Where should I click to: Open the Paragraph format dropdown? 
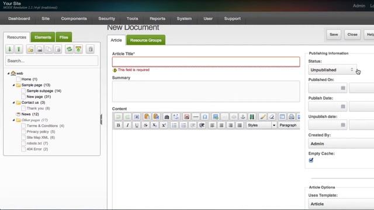click(289, 125)
